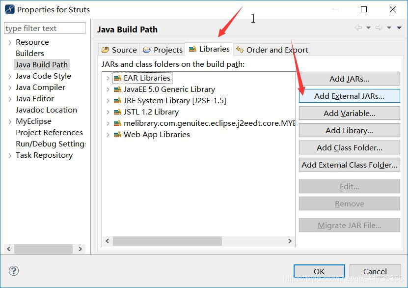Expand the JSTL 1.2 Library node
Viewport: 408px width, 288px height.
point(108,112)
